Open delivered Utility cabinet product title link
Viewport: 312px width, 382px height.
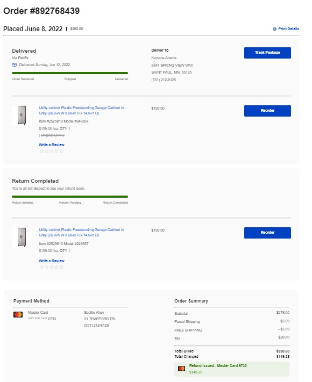(x=81, y=110)
